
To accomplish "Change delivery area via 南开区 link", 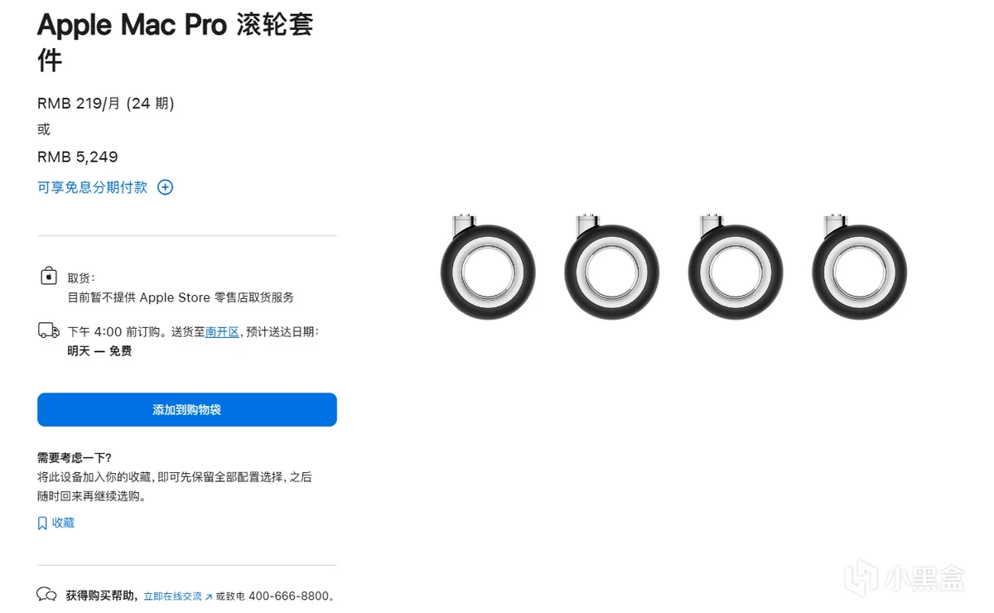I will 222,331.
